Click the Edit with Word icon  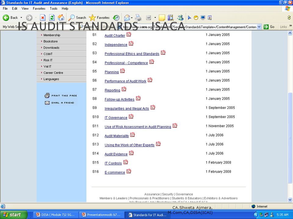(149, 18)
